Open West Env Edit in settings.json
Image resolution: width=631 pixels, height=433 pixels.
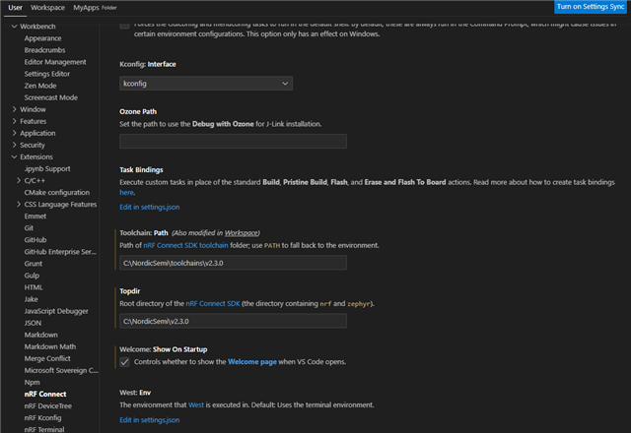150,420
